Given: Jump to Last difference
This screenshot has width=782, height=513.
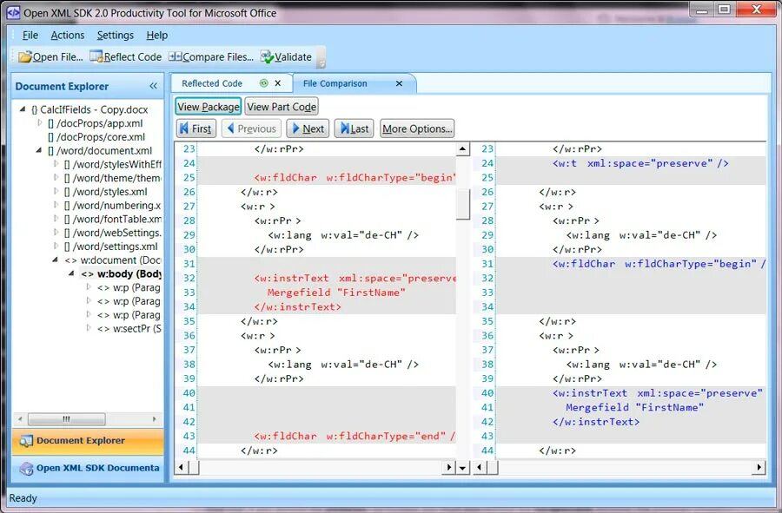Looking at the screenshot, I should point(355,128).
